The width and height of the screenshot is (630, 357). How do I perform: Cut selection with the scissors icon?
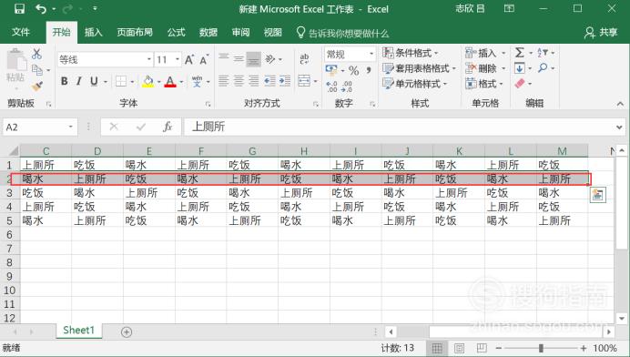37,54
